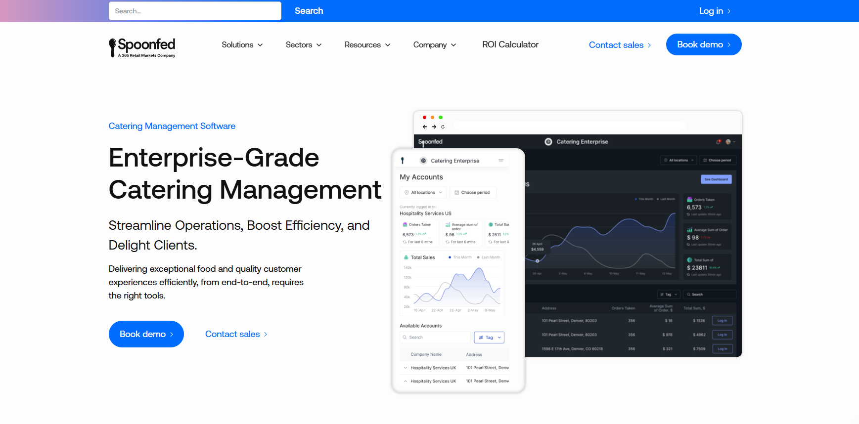Open the Sectors menu

tap(304, 45)
